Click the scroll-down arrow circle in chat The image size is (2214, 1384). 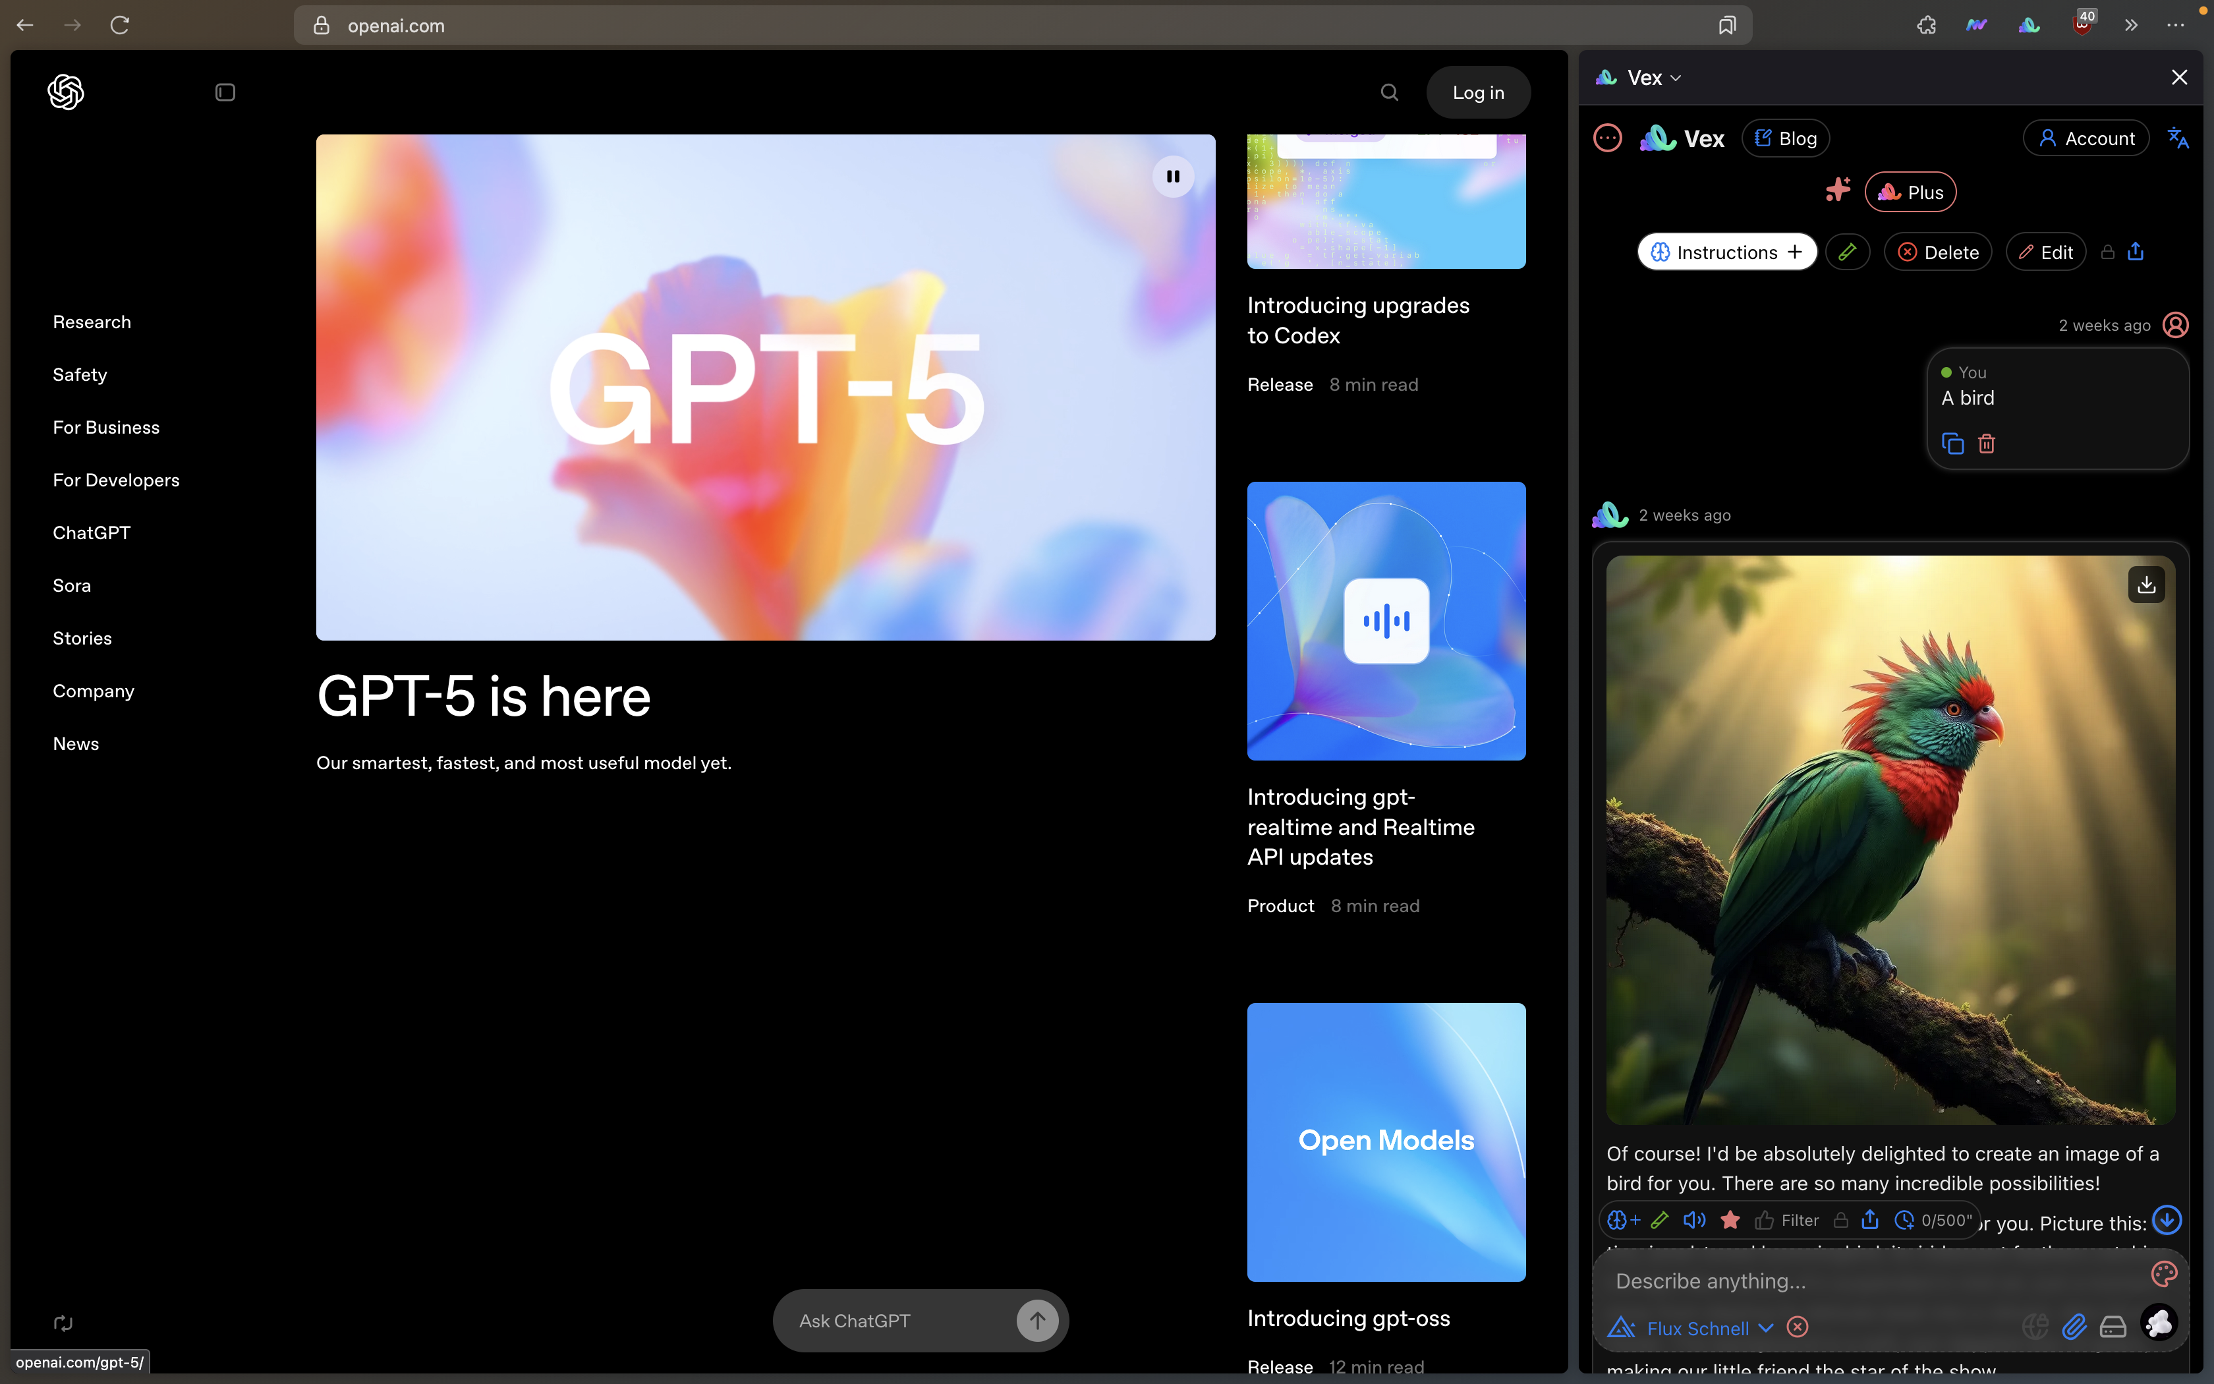tap(2167, 1219)
